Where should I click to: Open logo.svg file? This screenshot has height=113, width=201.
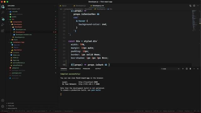[16, 60]
